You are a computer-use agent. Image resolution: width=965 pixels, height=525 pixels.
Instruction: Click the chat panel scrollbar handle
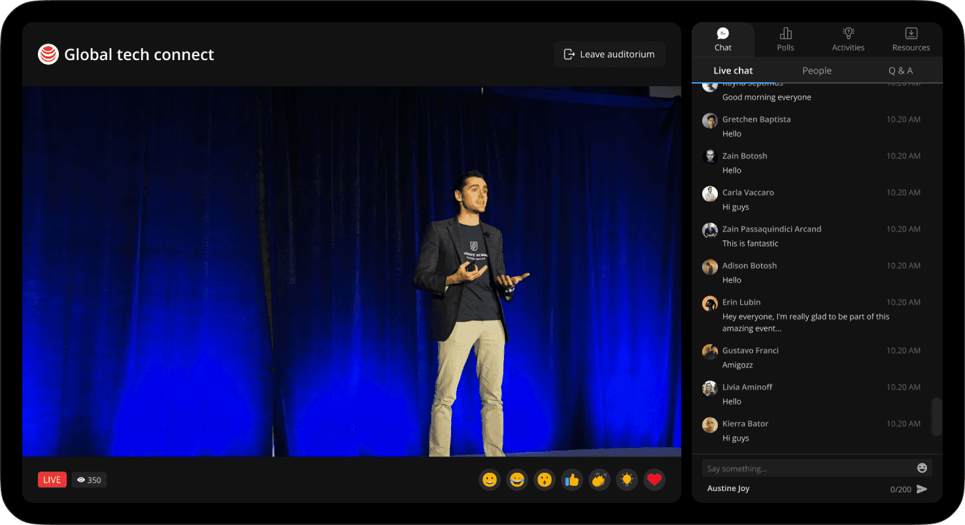937,417
